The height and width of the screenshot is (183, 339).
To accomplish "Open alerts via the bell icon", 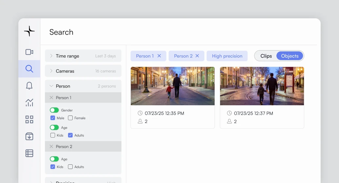I will click(x=29, y=86).
